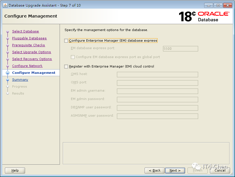
Task: Open Help for this wizard
Action: tap(15, 170)
